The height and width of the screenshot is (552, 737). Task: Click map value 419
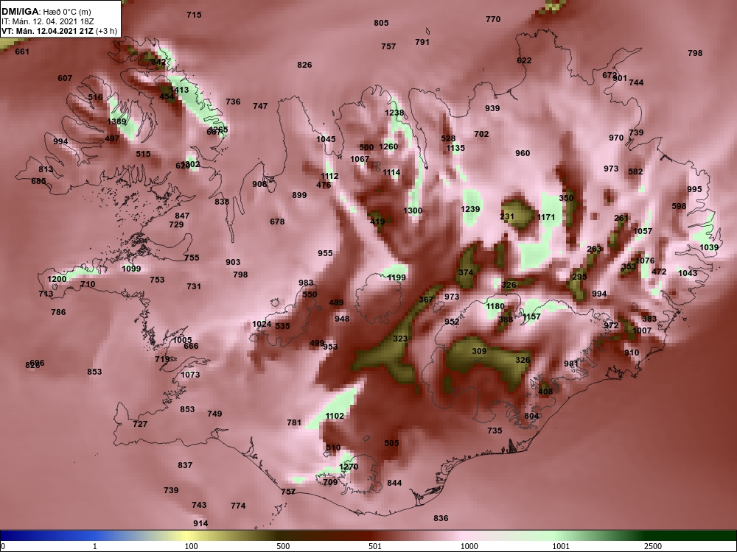point(378,222)
